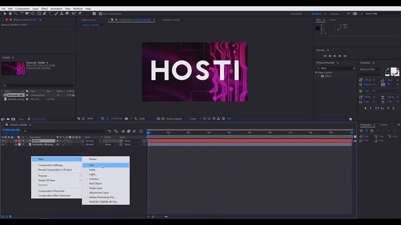Select the Hand tool
The width and height of the screenshot is (401, 225).
[10, 14]
